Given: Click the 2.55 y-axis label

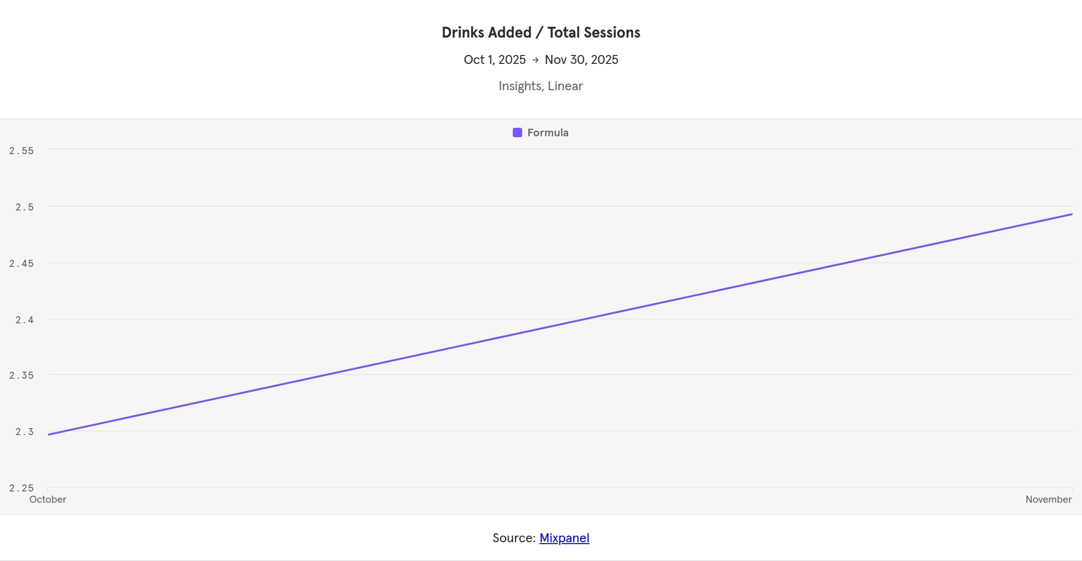Looking at the screenshot, I should 21,150.
